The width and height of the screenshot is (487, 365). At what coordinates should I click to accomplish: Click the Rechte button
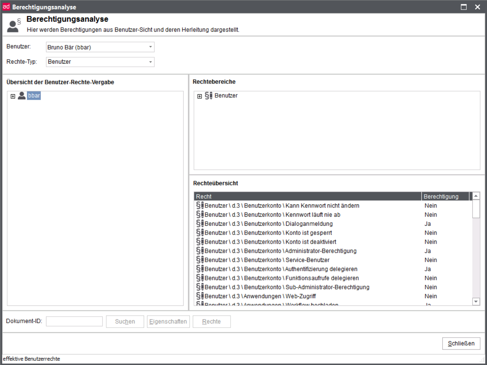pyautogui.click(x=211, y=322)
